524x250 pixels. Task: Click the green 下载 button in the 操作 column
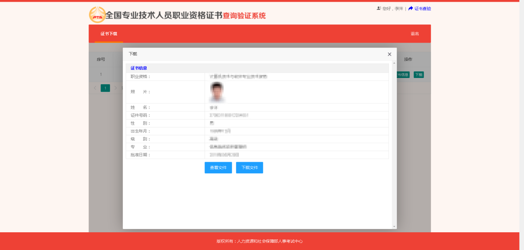coord(419,75)
